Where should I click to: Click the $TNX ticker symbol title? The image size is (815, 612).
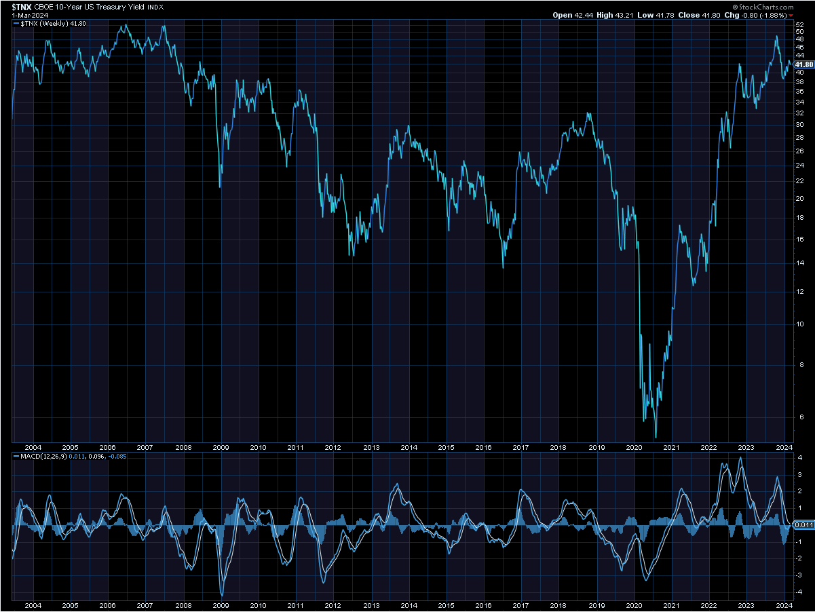tap(22, 6)
